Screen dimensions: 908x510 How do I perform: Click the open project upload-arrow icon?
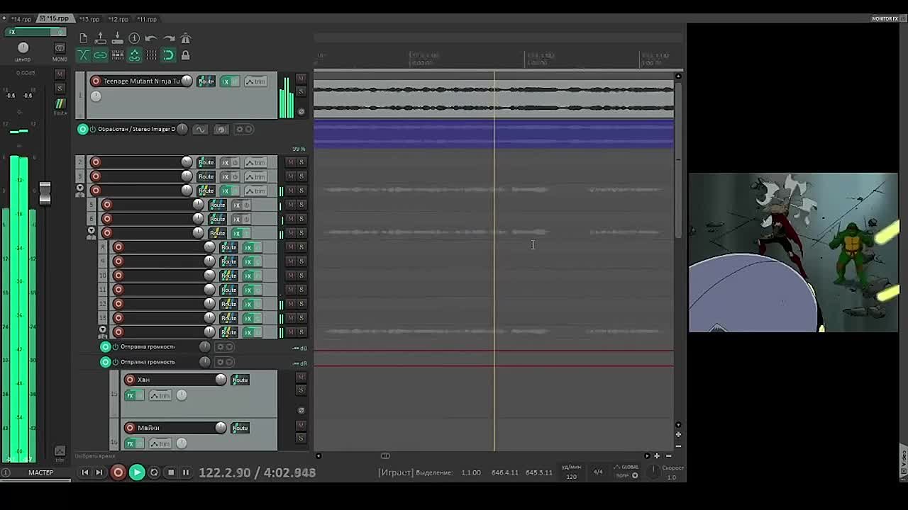click(x=101, y=38)
